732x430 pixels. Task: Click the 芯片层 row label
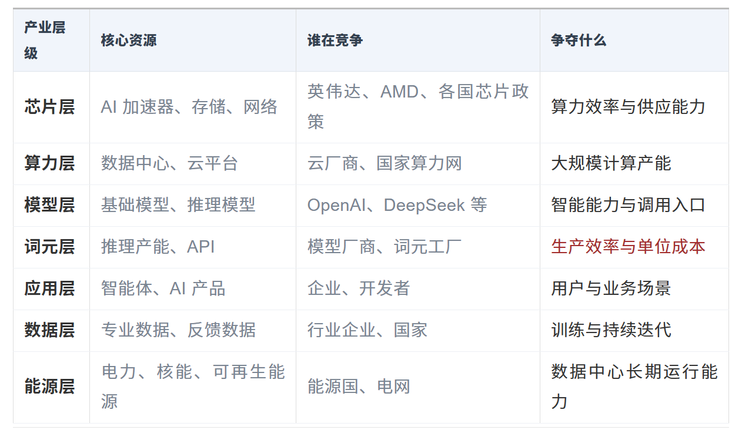[49, 107]
